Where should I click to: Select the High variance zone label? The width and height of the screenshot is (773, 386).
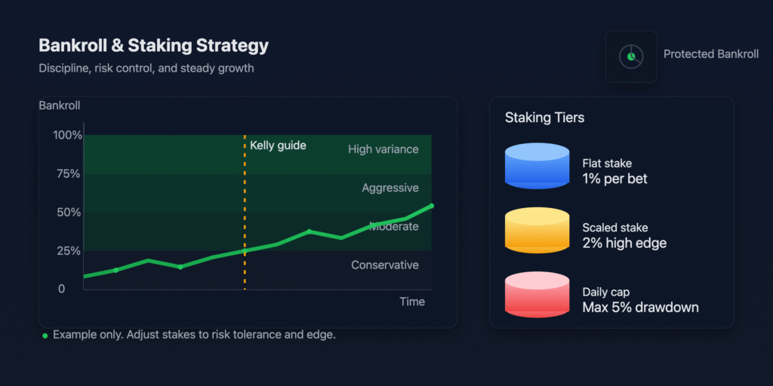[383, 149]
